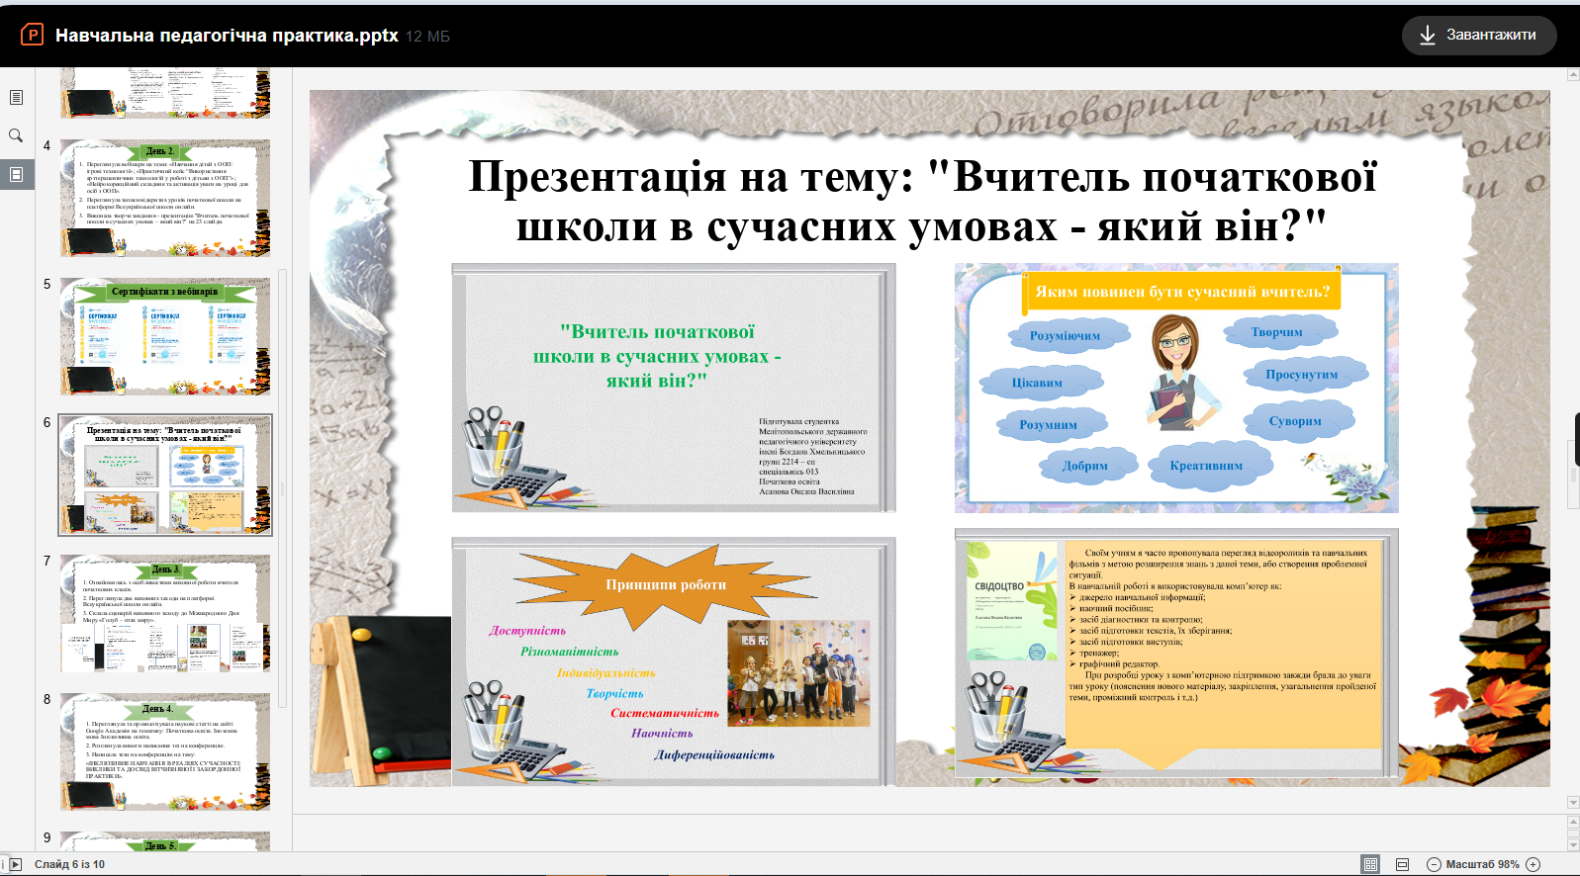Select slide 7 thumbnail День 3

(x=164, y=613)
